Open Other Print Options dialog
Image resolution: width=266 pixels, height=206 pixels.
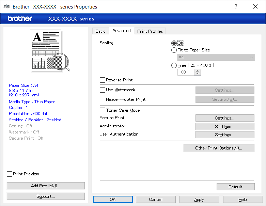pyautogui.click(x=219, y=148)
